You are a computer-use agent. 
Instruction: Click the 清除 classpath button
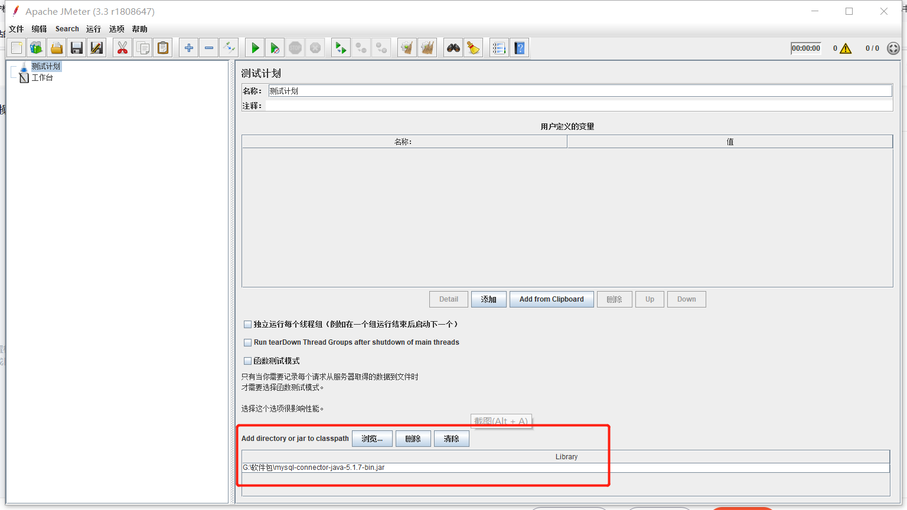452,439
